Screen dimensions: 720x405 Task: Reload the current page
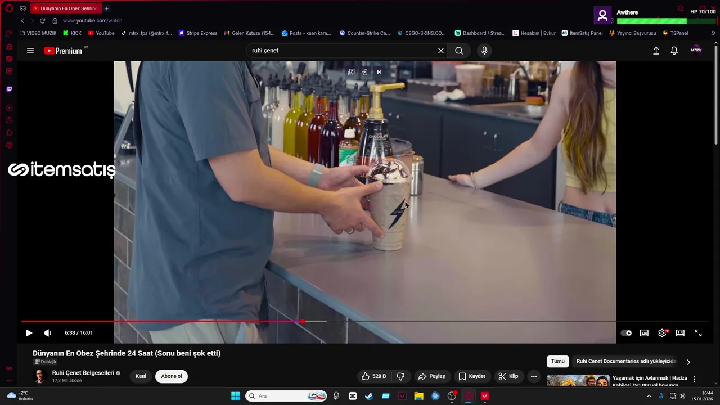tap(42, 21)
